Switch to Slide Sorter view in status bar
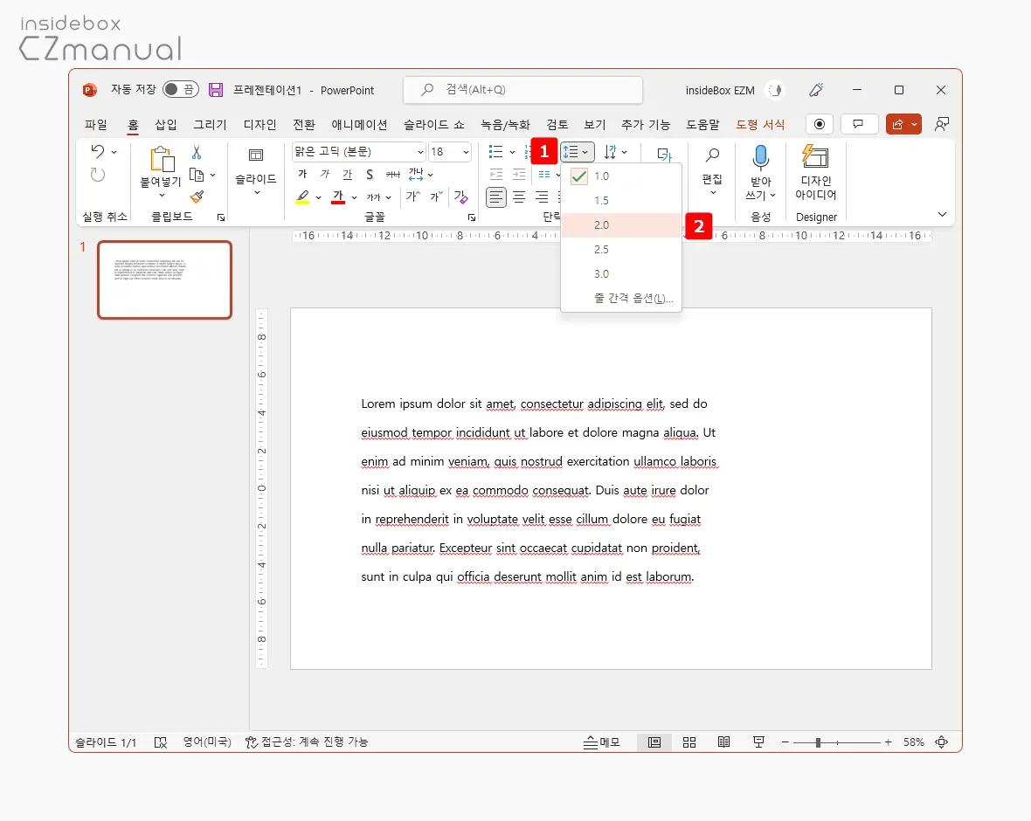This screenshot has height=821, width=1031. point(689,742)
